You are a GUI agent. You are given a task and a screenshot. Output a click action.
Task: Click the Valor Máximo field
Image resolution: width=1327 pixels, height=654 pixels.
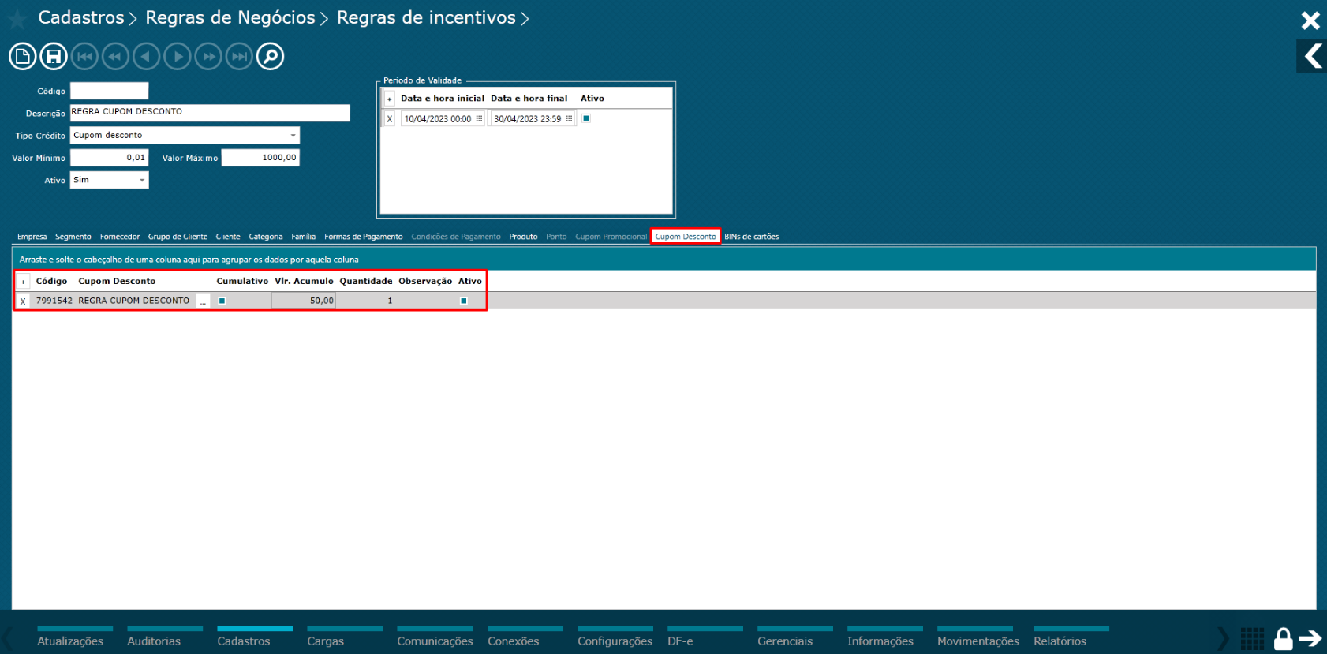tap(260, 158)
